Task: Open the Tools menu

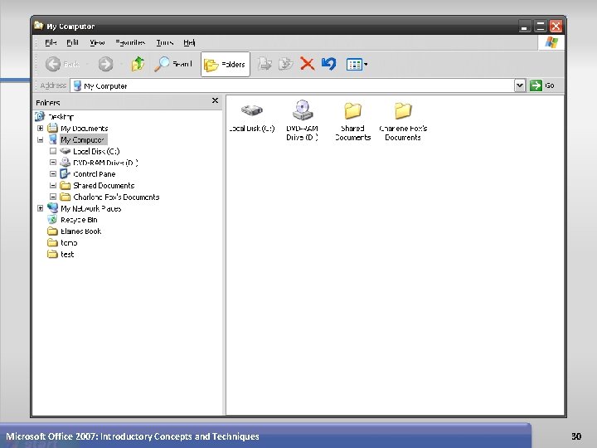Action: pos(164,42)
